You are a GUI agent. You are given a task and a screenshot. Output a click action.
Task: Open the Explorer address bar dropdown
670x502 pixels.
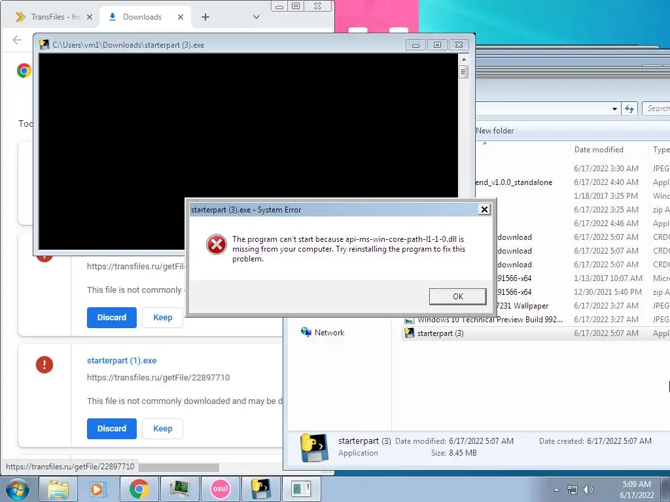[614, 109]
